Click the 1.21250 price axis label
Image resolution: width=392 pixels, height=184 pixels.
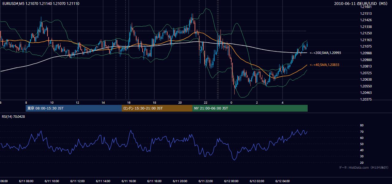point(366,33)
